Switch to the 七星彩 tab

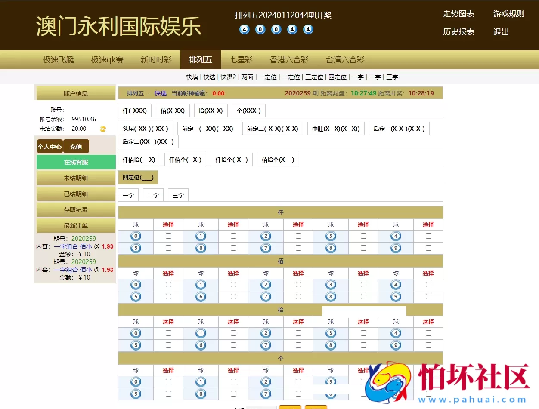tap(240, 59)
